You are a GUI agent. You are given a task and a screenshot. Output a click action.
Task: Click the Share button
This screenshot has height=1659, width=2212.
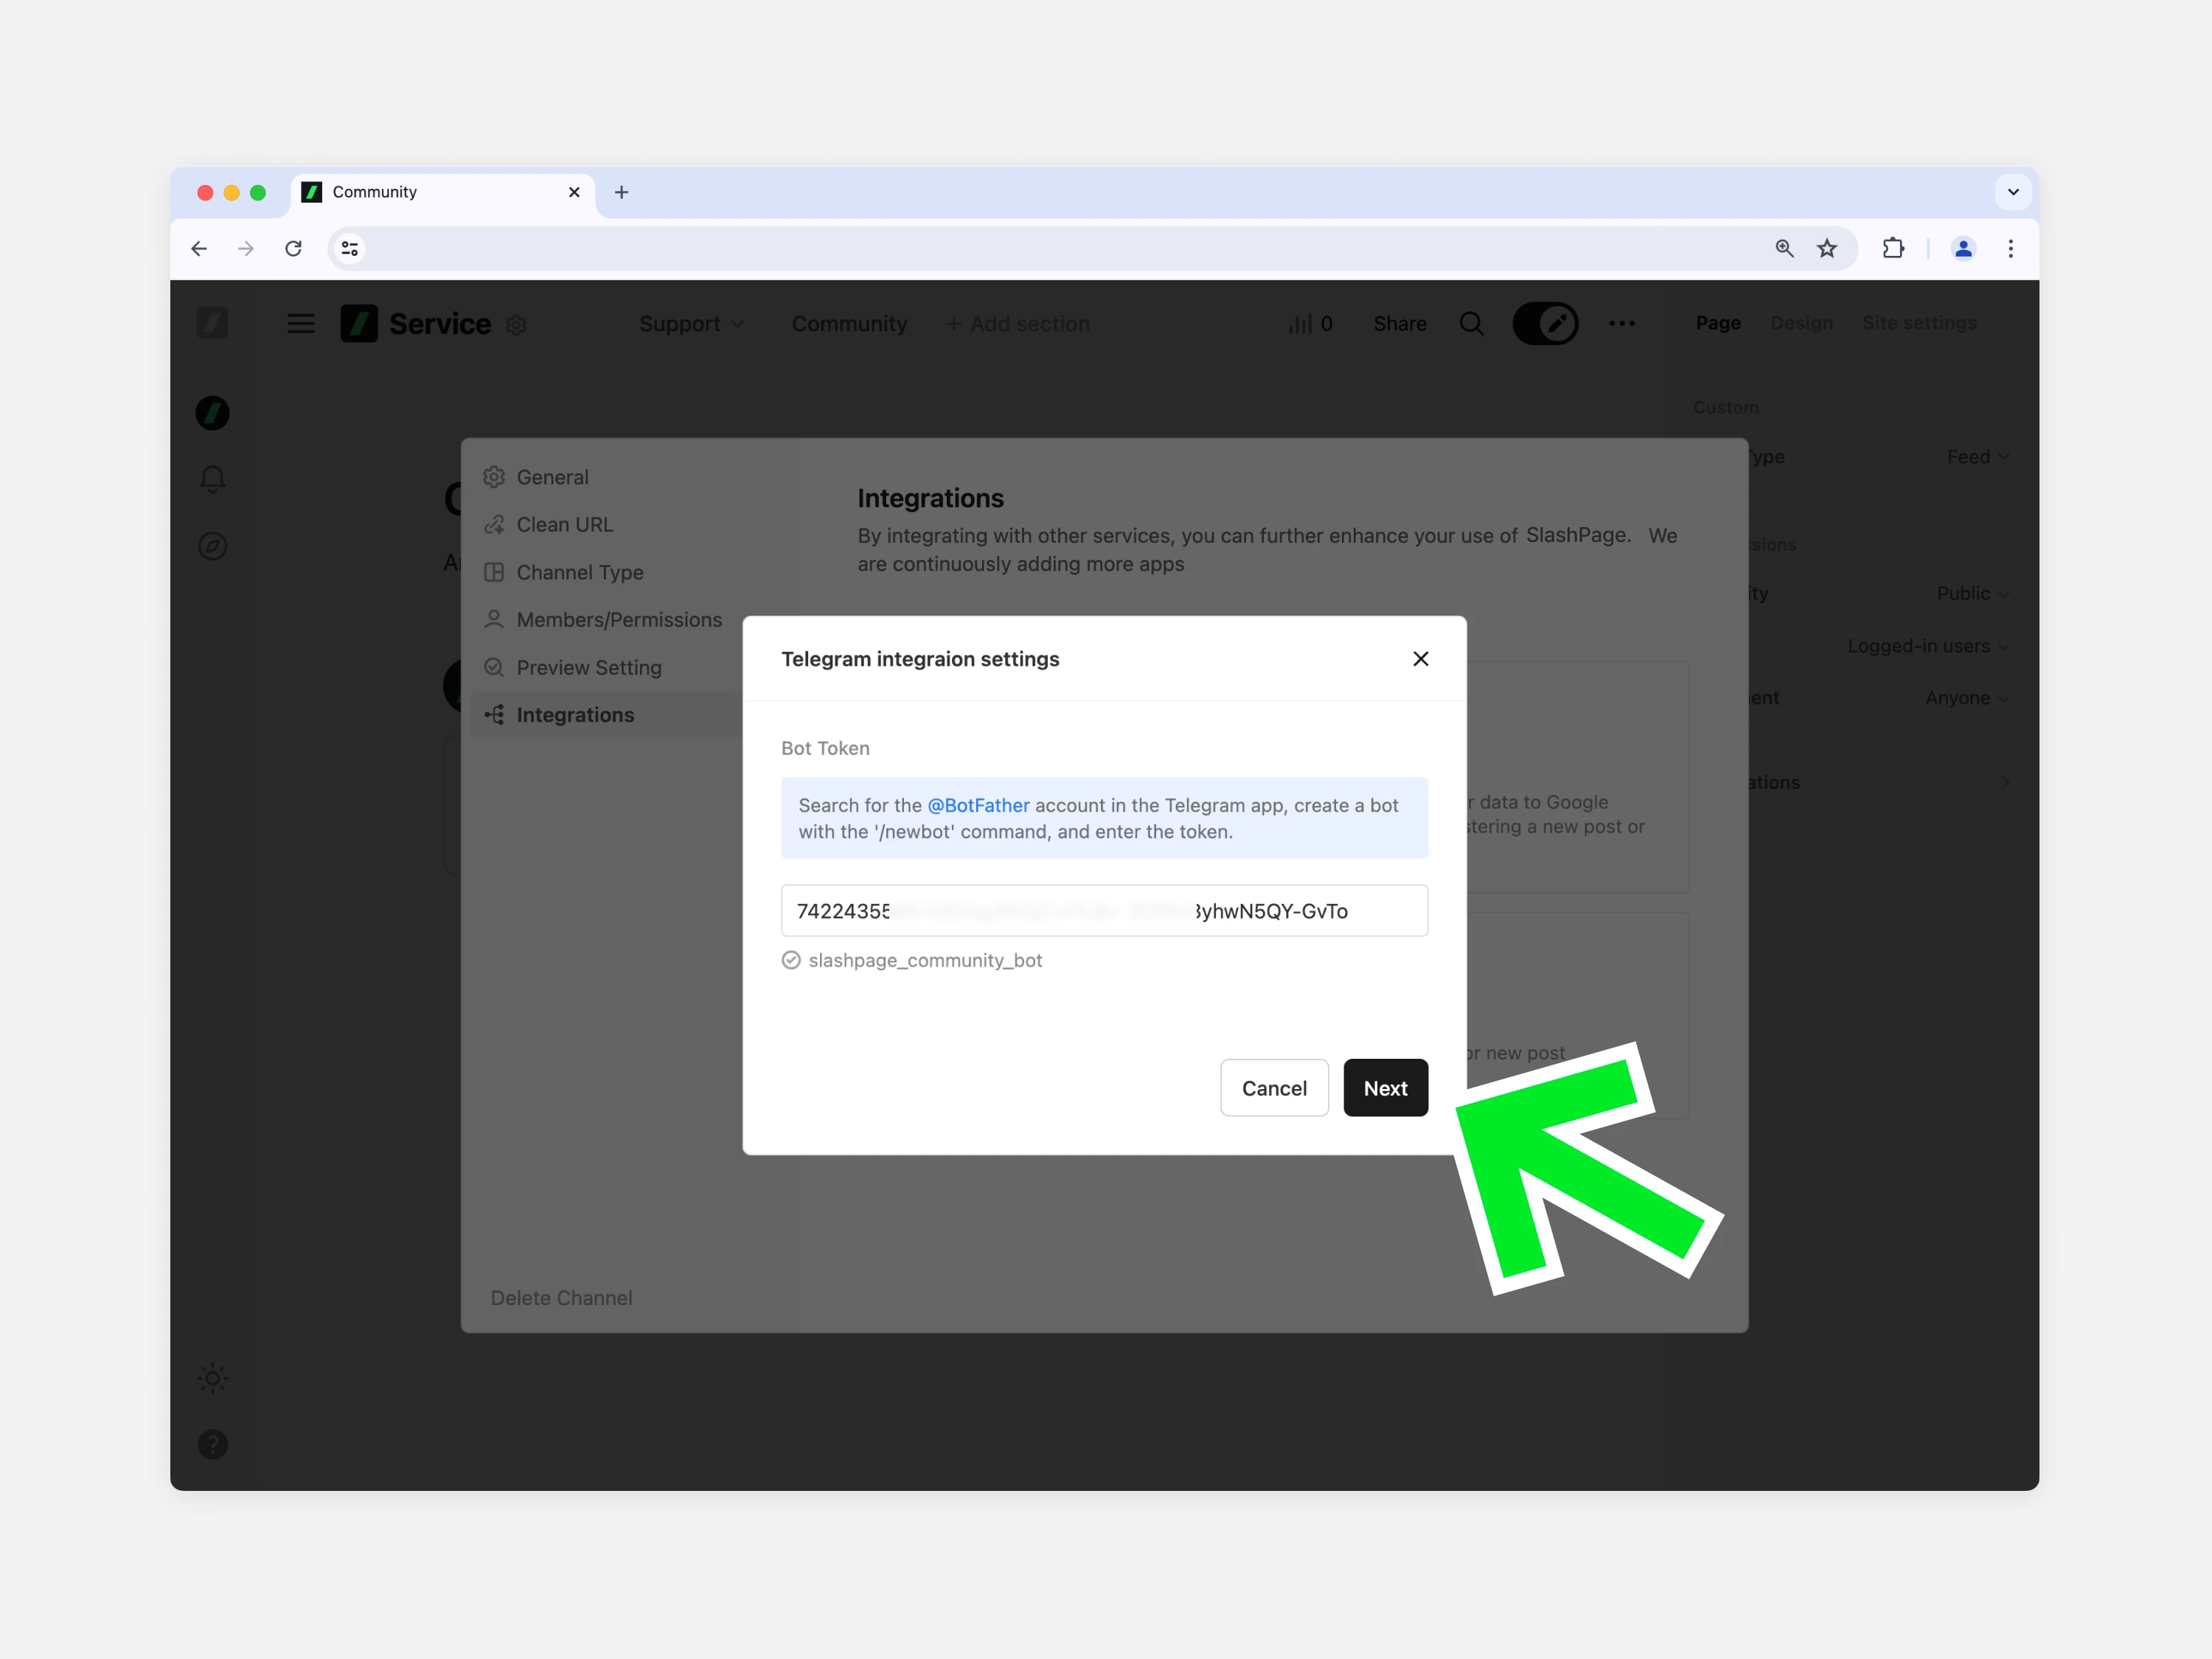tap(1399, 324)
